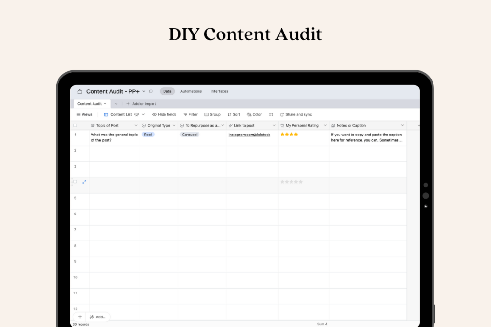
Task: Click the row height icon in toolbar
Action: click(271, 115)
